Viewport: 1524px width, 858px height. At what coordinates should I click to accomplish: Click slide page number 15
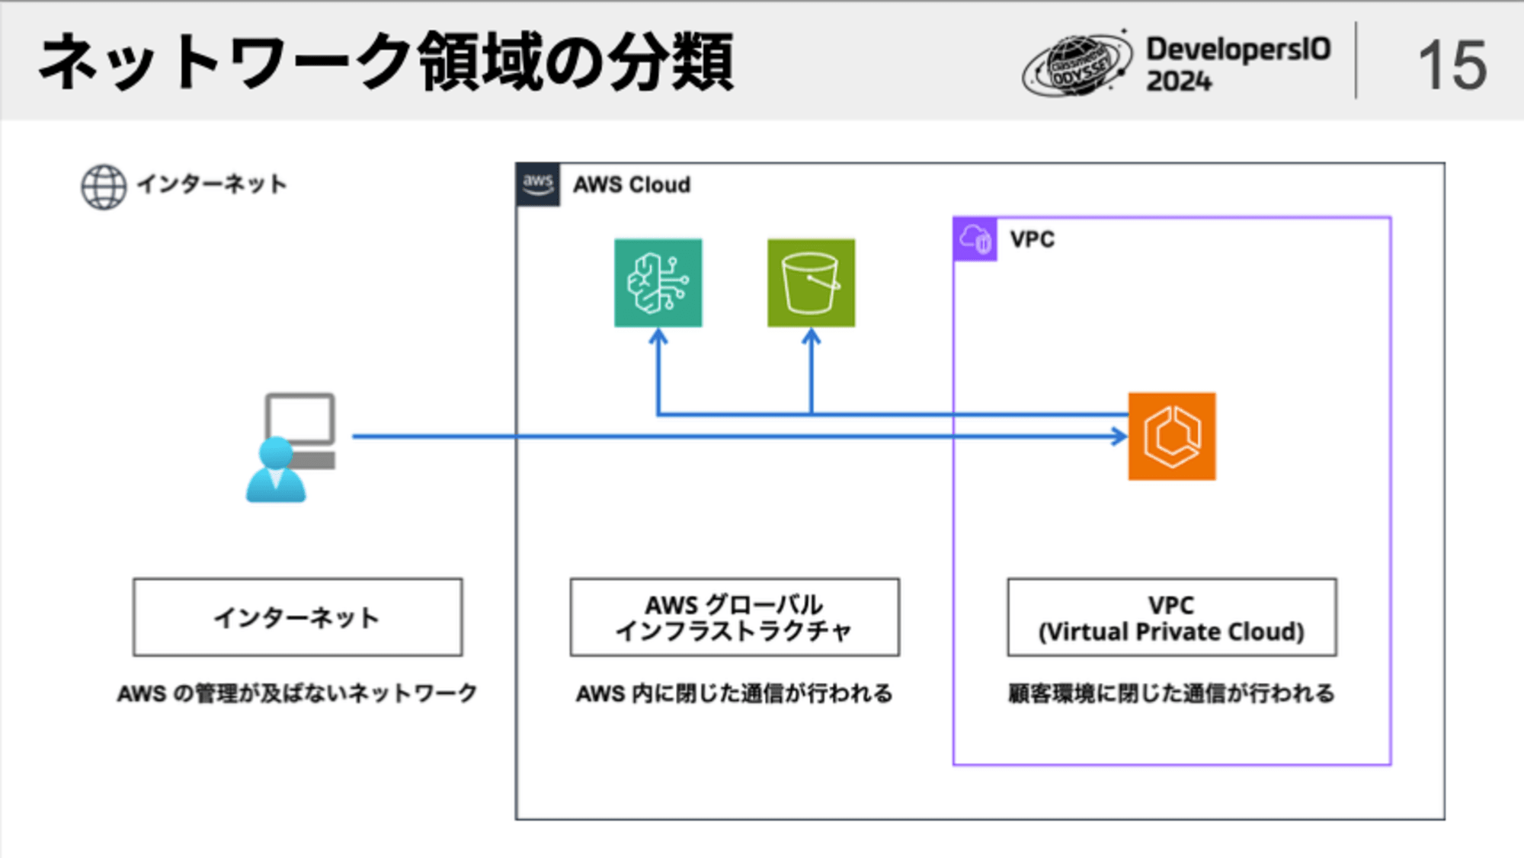[x=1452, y=66]
